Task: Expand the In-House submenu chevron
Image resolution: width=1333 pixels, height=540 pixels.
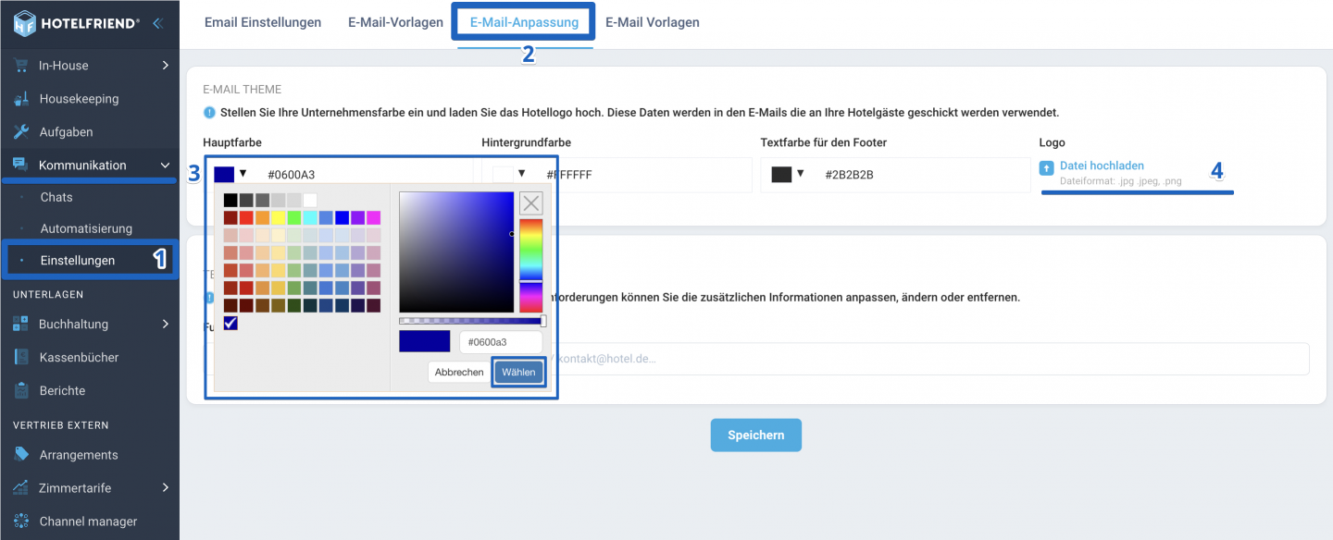Action: pyautogui.click(x=166, y=66)
